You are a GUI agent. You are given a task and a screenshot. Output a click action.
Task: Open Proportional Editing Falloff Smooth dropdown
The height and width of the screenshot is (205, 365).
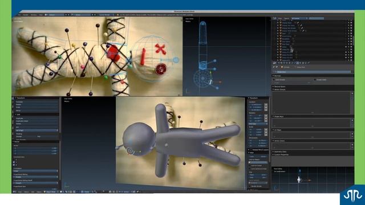point(35,183)
